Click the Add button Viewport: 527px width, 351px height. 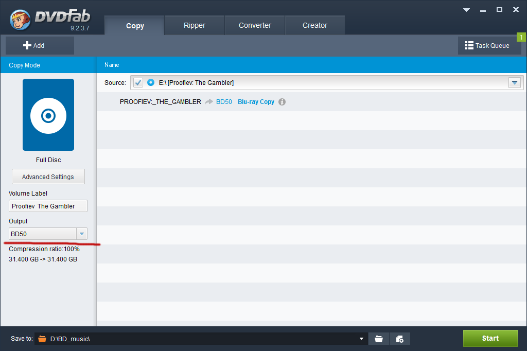(x=40, y=45)
